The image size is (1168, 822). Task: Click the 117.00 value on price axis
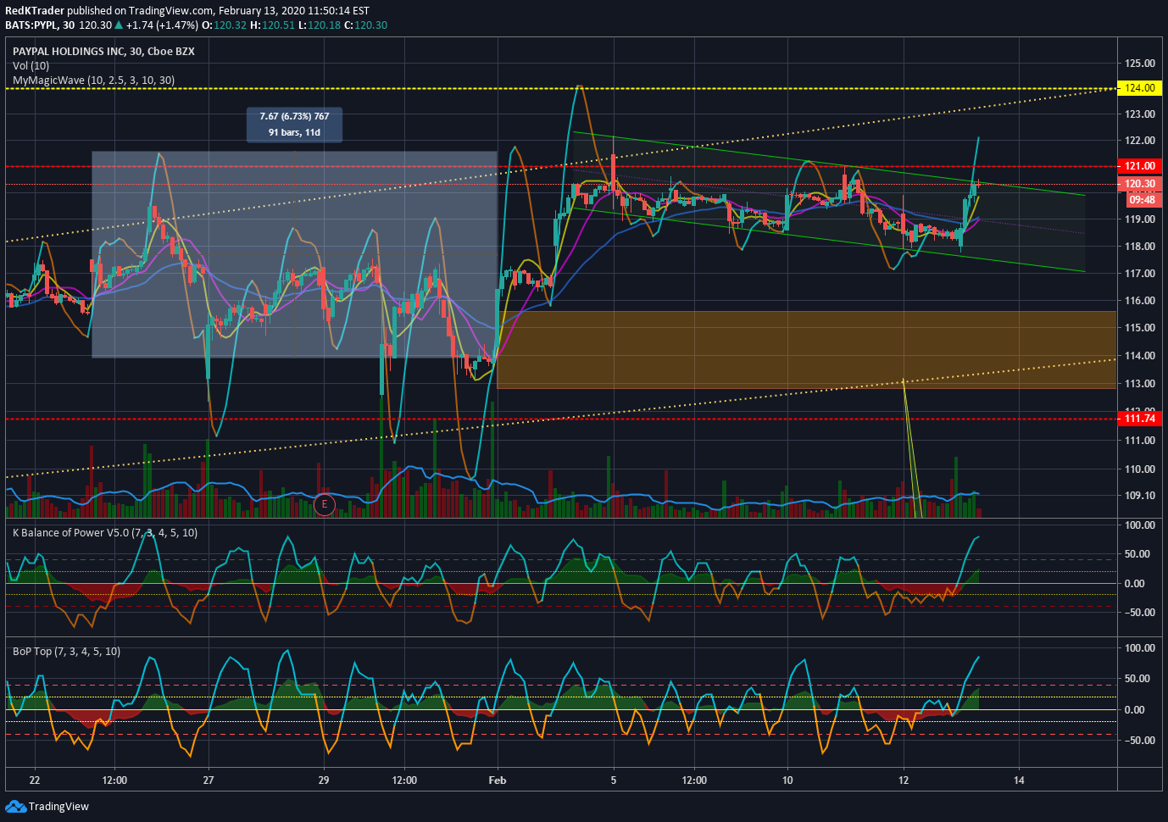pos(1140,274)
